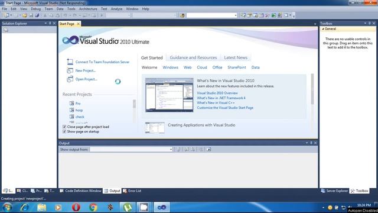This screenshot has width=378, height=213.
Task: Open the Find combo box dropdown in toolbar
Action: click(236, 15)
